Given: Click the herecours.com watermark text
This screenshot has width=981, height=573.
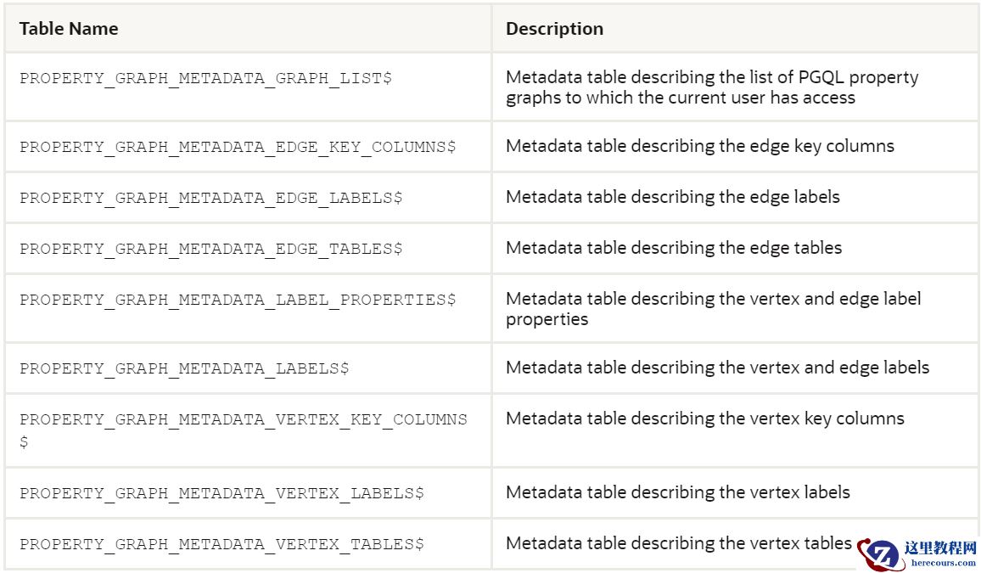Looking at the screenshot, I should (x=942, y=563).
